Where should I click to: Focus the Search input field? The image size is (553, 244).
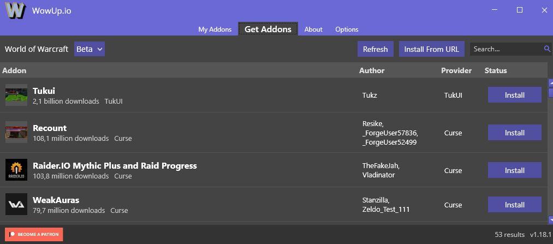point(506,49)
